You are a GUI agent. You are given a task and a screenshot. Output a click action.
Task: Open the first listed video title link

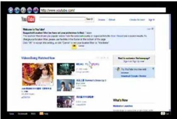[x=88, y=64]
